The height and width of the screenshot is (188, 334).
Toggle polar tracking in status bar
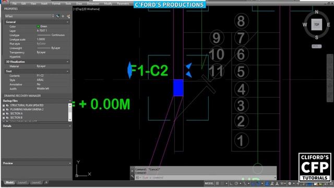[236, 183]
